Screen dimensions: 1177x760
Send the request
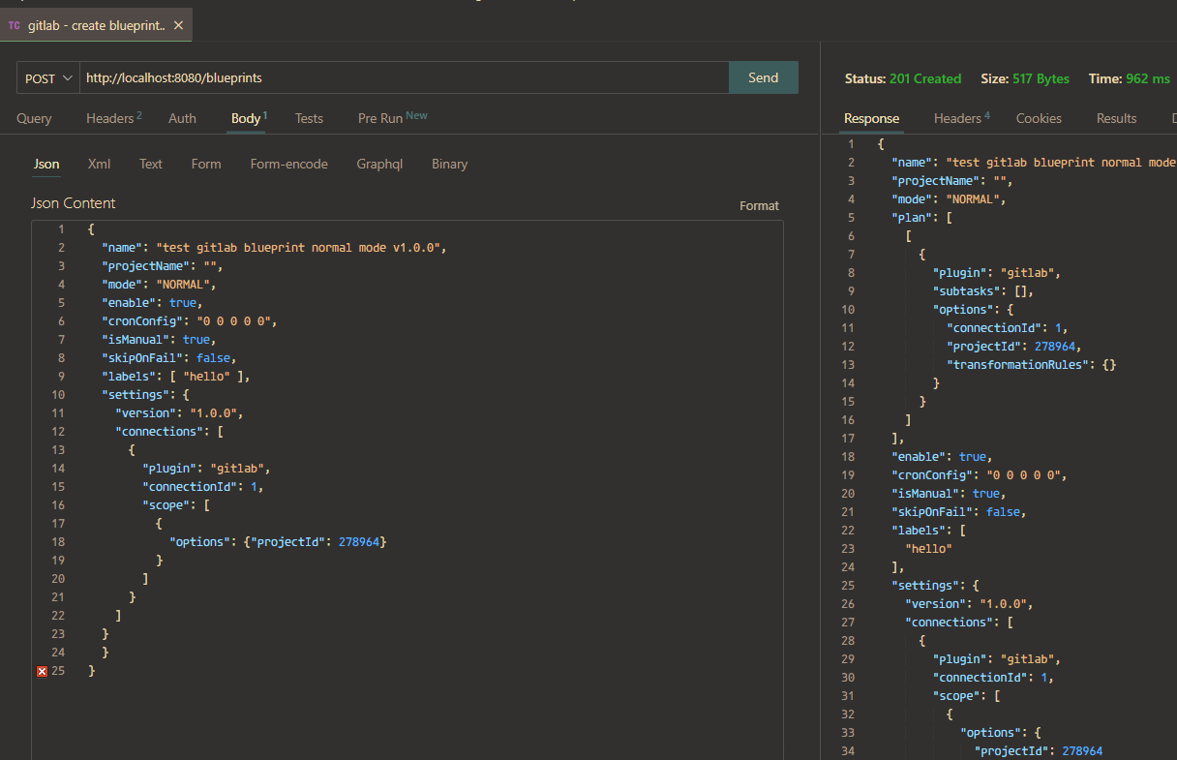pyautogui.click(x=764, y=78)
